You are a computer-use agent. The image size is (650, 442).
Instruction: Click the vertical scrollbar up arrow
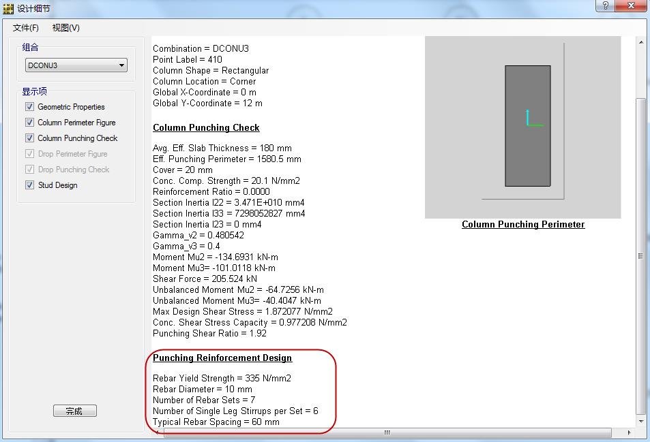[x=640, y=42]
